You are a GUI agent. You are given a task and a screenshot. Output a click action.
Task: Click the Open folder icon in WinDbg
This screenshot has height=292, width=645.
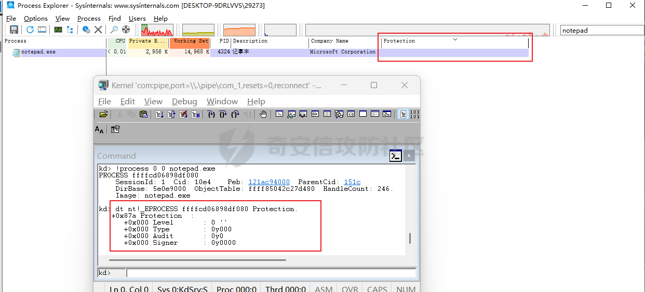coord(103,114)
